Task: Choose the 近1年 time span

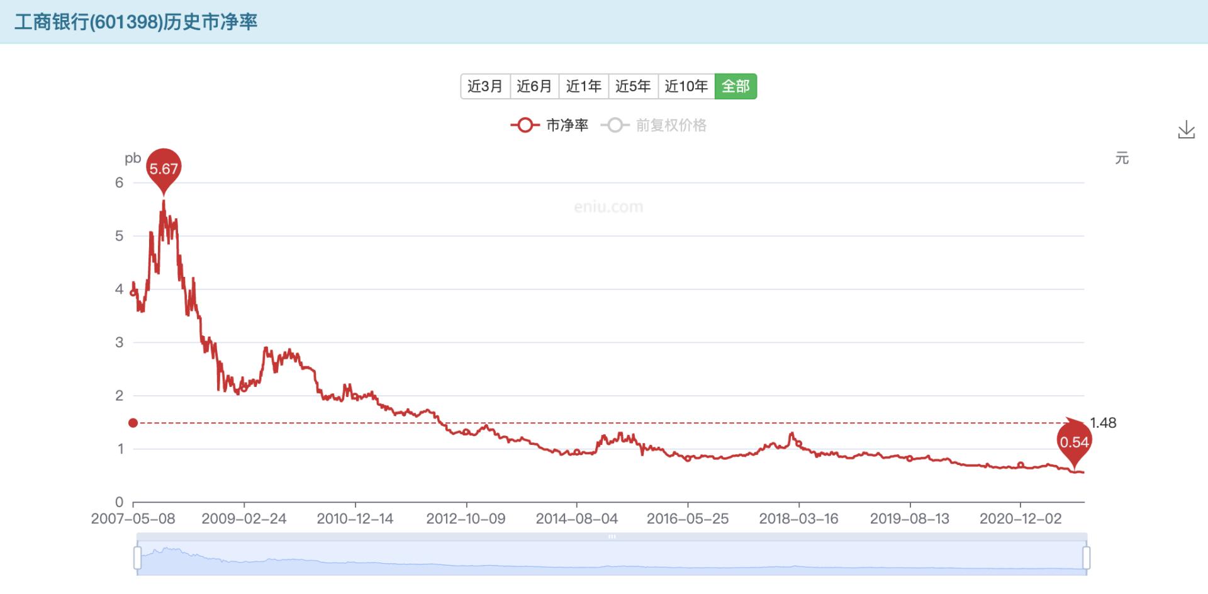Action: [x=584, y=86]
